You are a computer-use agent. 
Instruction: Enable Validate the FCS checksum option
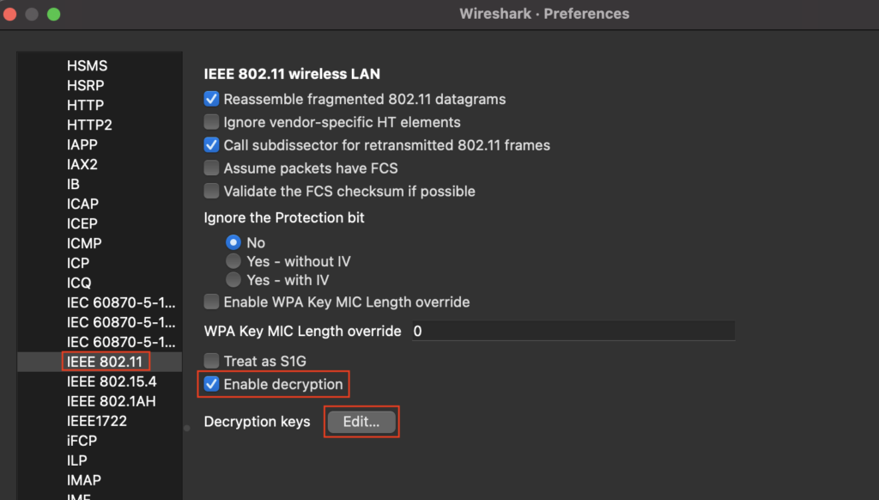[x=211, y=191]
